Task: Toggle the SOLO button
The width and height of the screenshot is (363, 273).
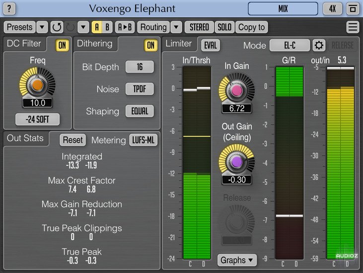Action: [224, 27]
